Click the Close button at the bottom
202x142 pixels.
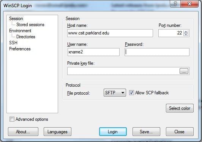[x=180, y=132]
